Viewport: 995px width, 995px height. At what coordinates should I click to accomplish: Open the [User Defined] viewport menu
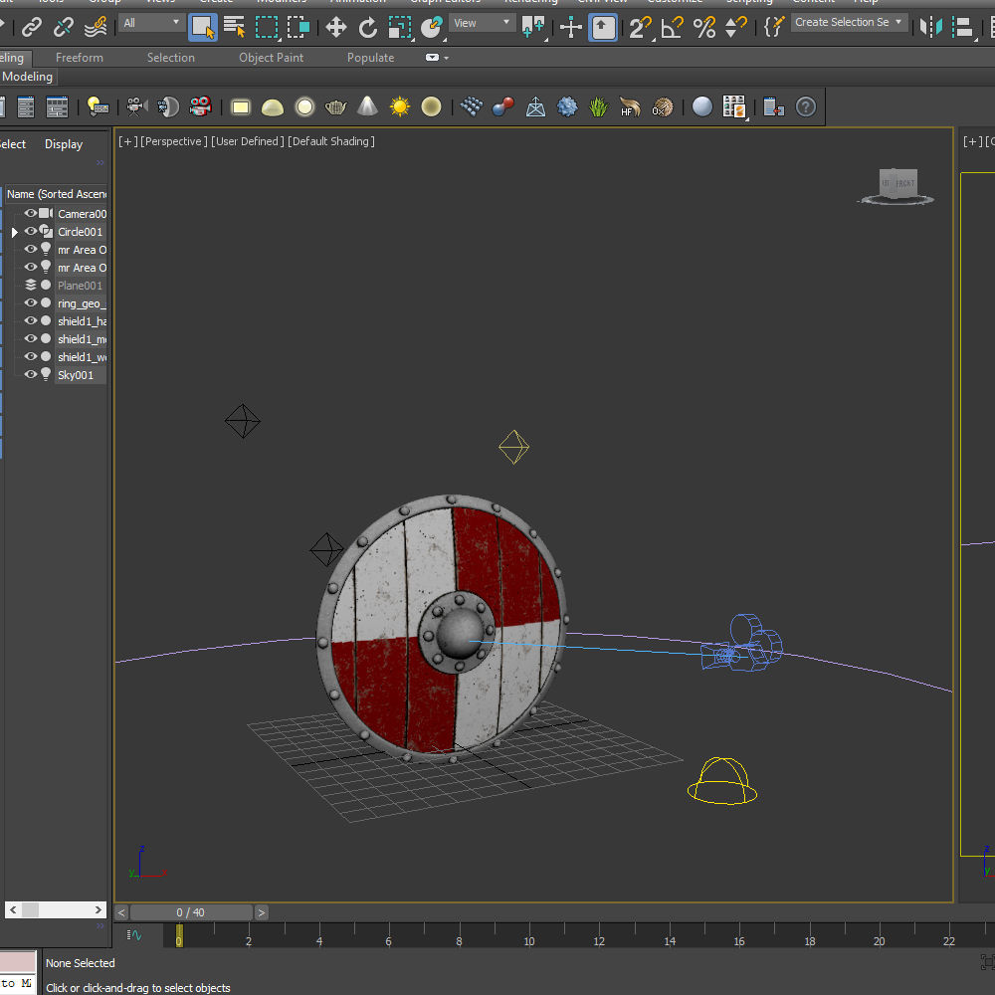(248, 141)
